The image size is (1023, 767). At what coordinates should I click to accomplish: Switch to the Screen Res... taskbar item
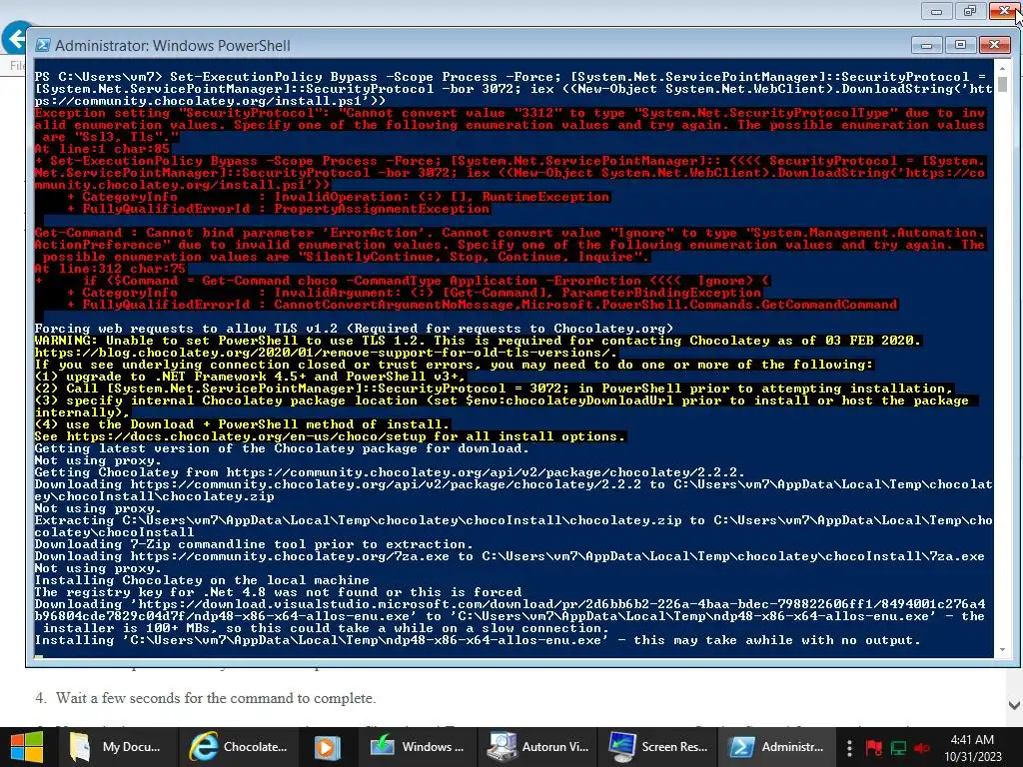[658, 747]
